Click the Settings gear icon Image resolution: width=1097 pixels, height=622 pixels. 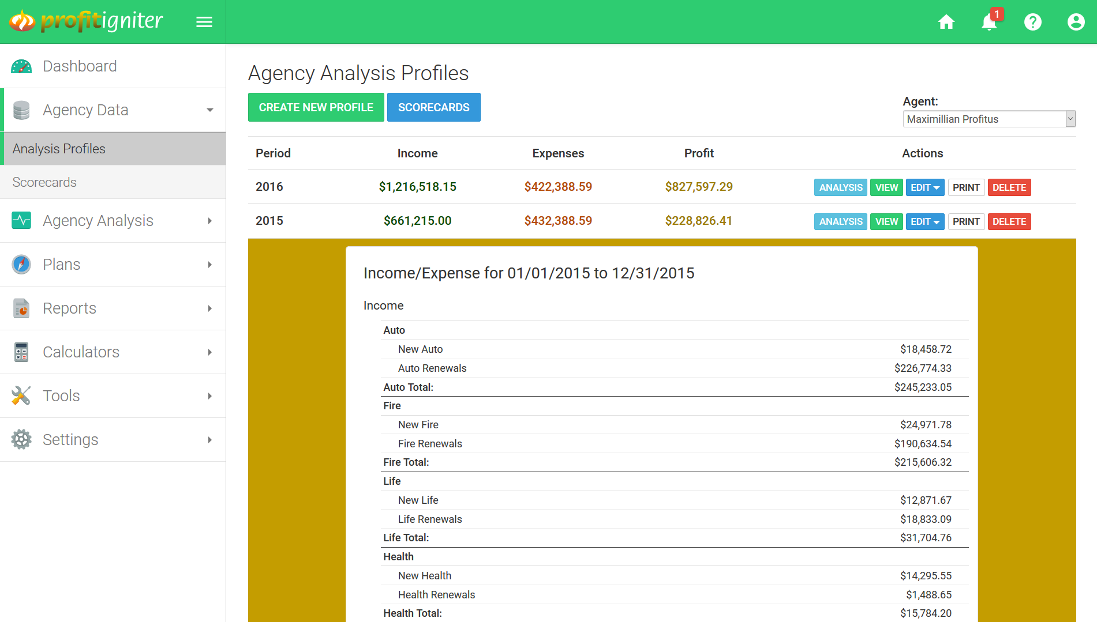pyautogui.click(x=21, y=439)
